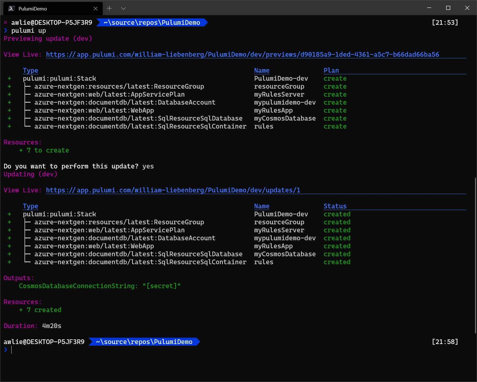Click the terminal scrollbar thumb
Viewport: 477px width, 382px height.
pyautogui.click(x=475, y=256)
